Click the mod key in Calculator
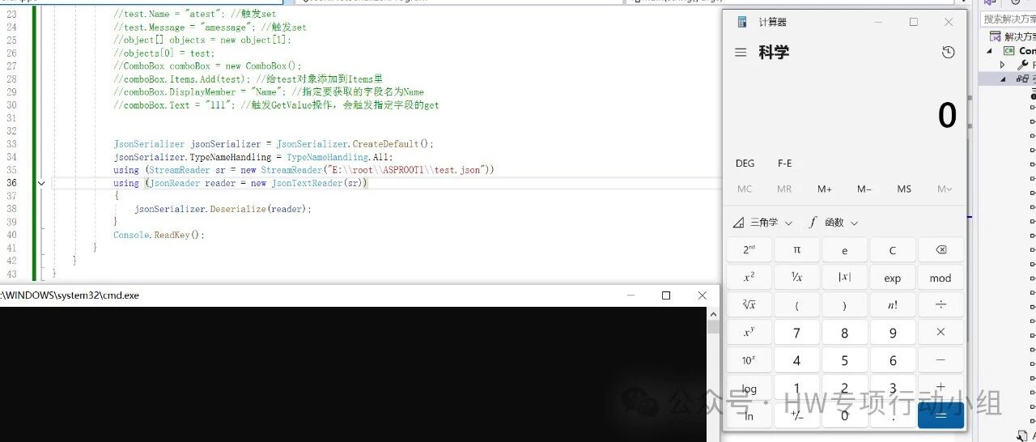Screen dimensions: 1036x442 tap(940, 277)
